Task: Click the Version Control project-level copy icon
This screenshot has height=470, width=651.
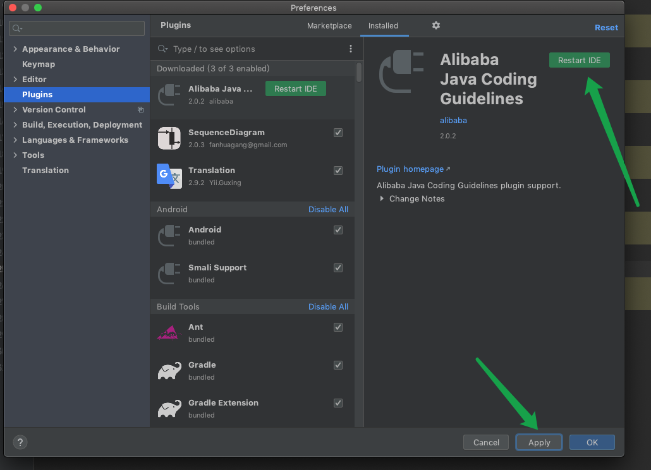Action: [140, 109]
